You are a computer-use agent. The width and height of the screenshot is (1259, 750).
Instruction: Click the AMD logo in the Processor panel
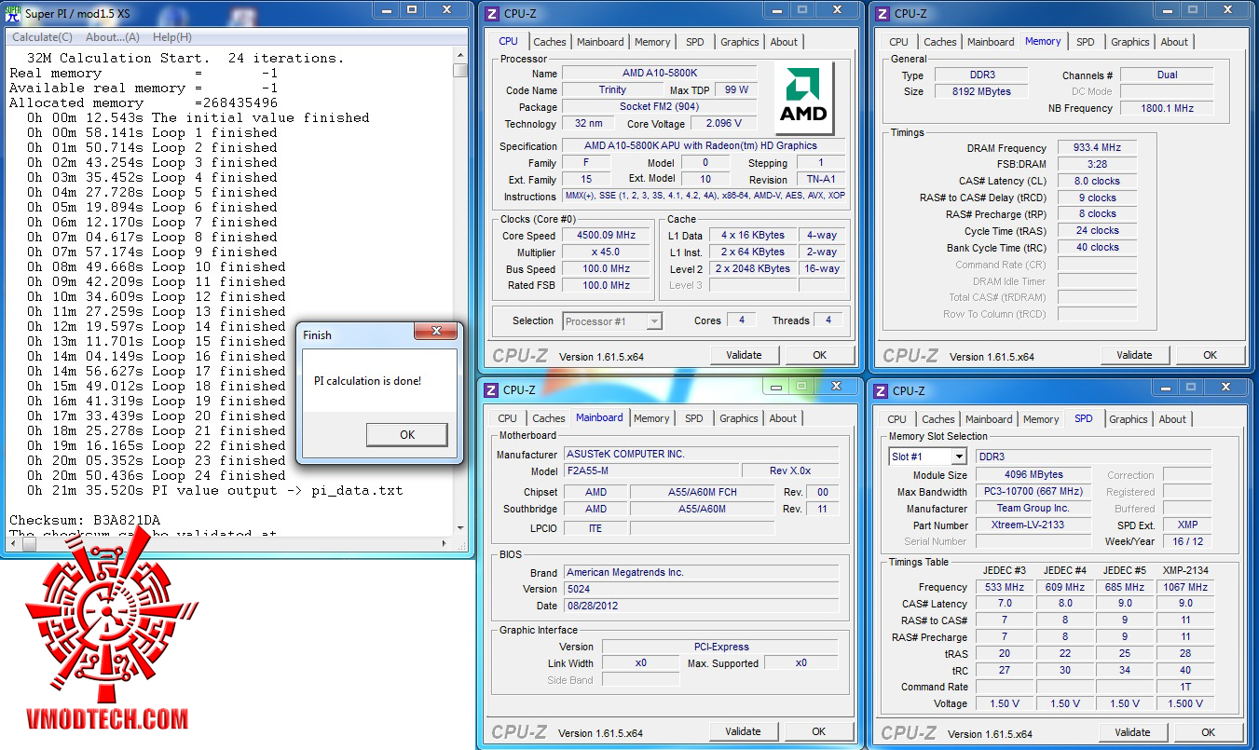pos(804,99)
